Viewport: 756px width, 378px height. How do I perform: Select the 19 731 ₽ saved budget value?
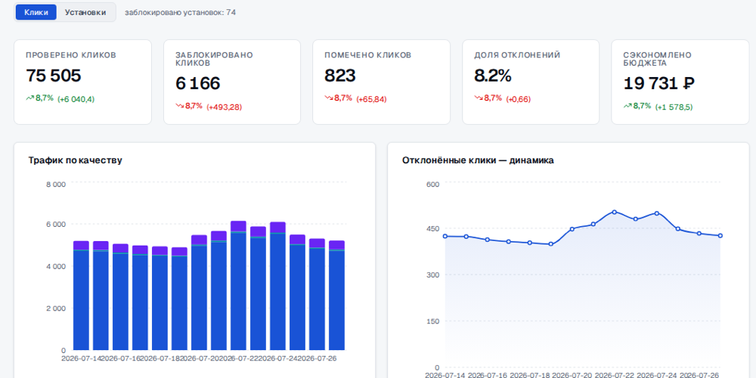[659, 83]
